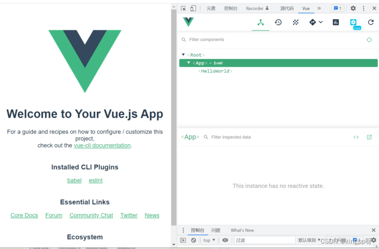This screenshot has height=249, width=379.
Task: Toggle the device toolbar icon
Action: click(193, 9)
